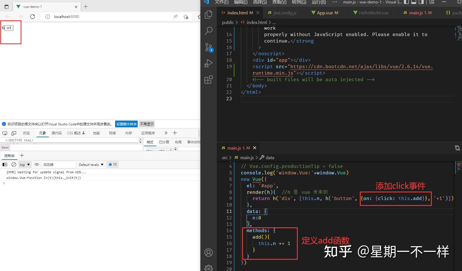Open the 编辑(E) menu in VS Code
The height and width of the screenshot is (271, 462).
[241, 2]
